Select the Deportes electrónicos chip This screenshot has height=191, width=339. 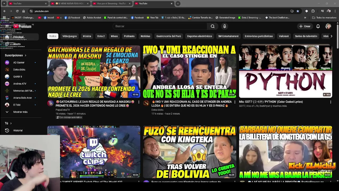tap(199, 36)
